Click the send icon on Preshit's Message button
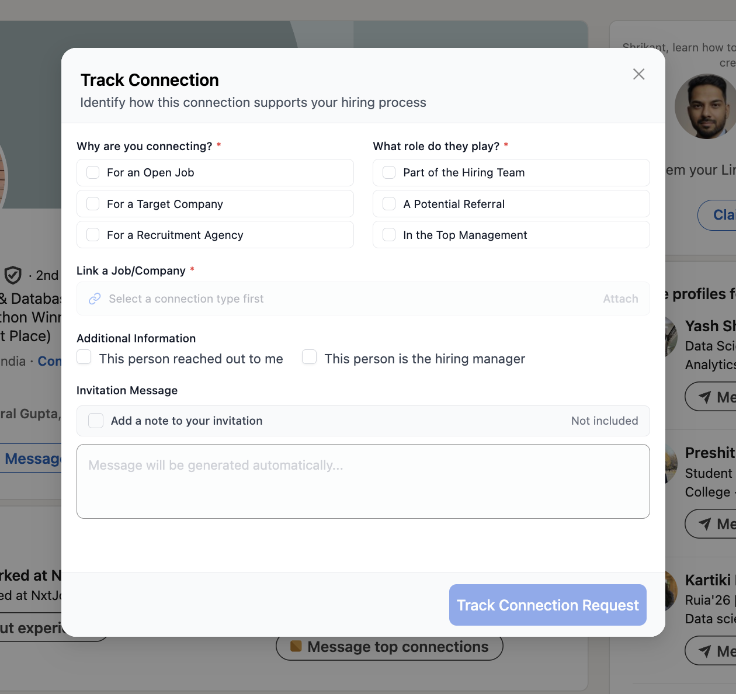736x694 pixels. (x=704, y=523)
